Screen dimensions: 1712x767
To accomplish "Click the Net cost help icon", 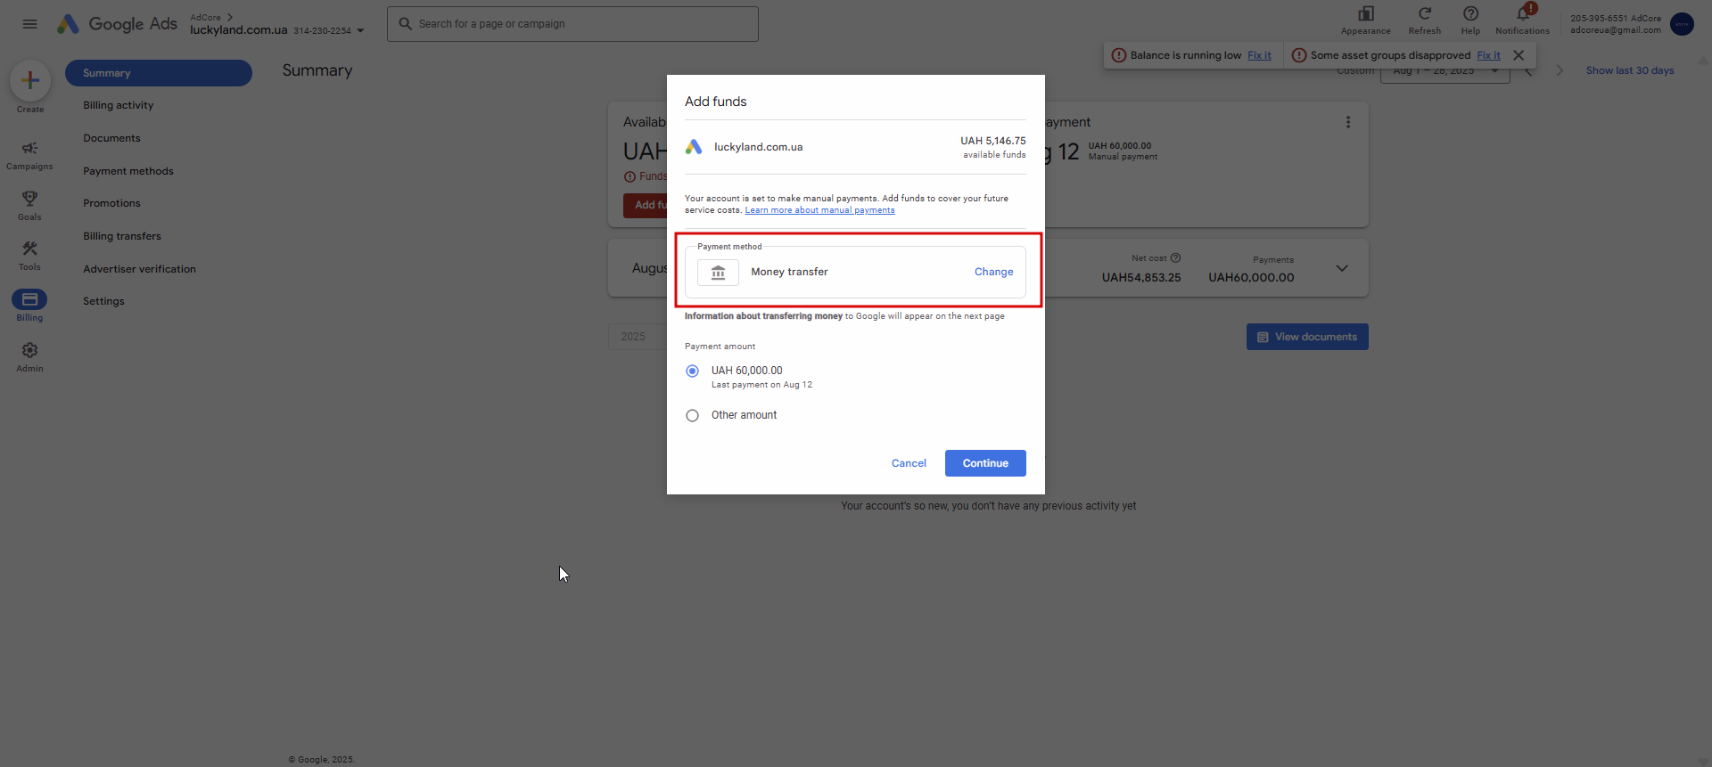I will coord(1175,258).
